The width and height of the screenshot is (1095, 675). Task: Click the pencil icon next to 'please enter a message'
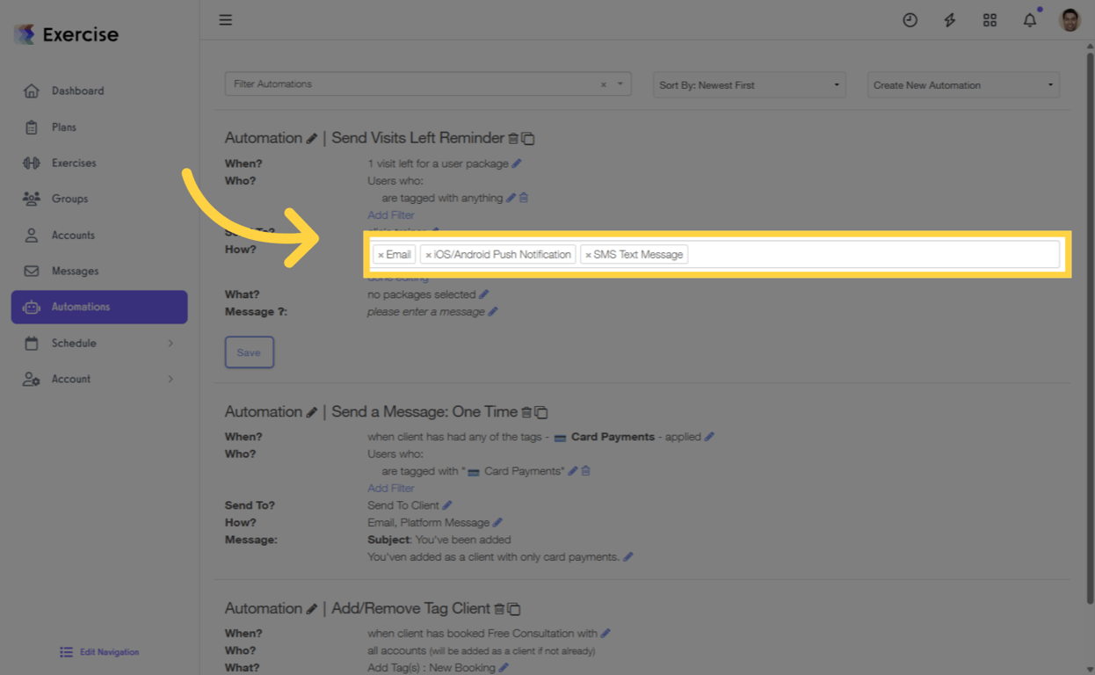[x=493, y=311]
